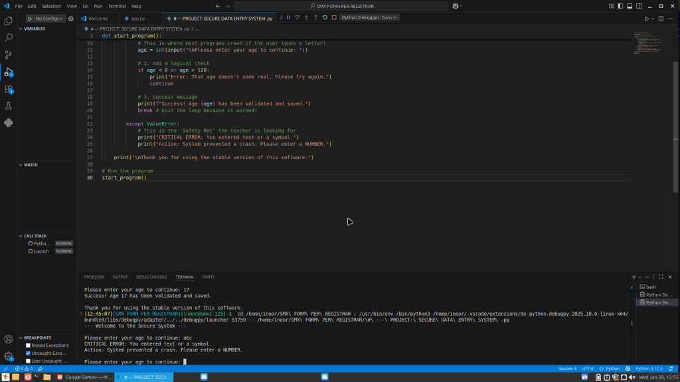
Task: Open the Extensions view in activity bar
Action: [9, 89]
